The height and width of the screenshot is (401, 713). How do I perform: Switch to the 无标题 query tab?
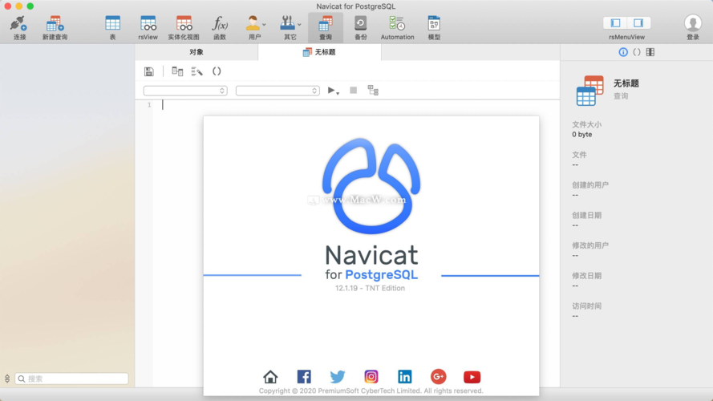(319, 52)
